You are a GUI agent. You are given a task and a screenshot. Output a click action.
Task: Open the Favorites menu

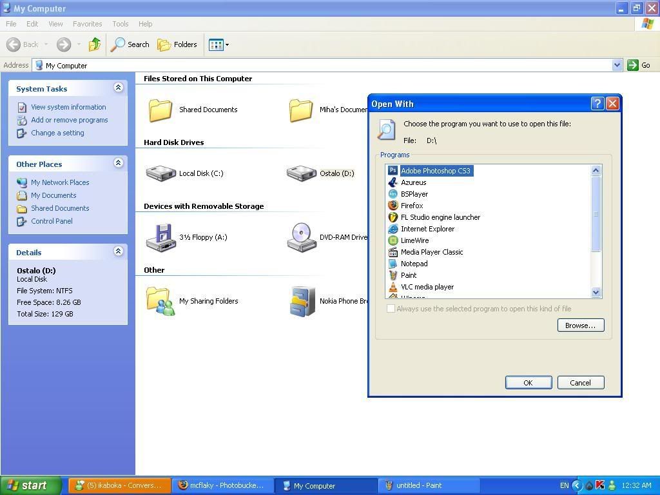coord(88,24)
